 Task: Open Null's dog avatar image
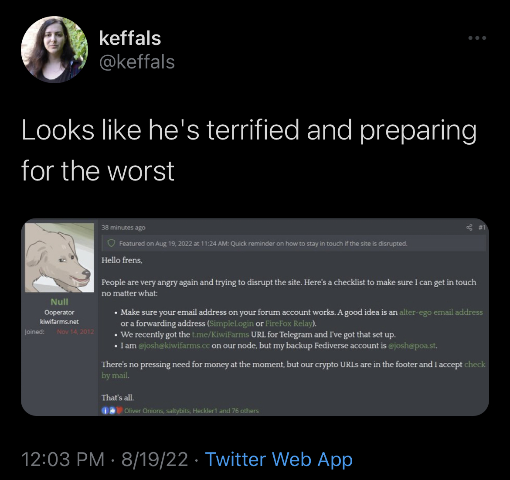60,258
